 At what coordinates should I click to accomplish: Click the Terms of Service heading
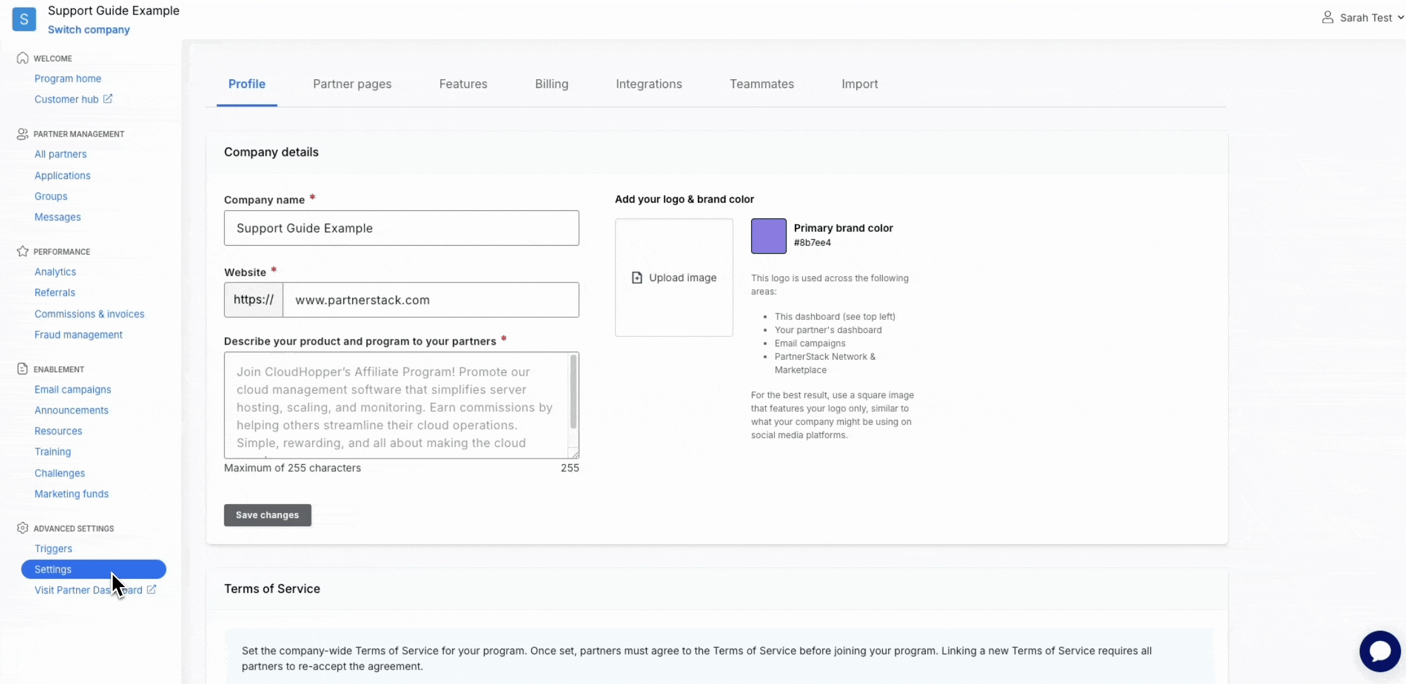coord(272,589)
